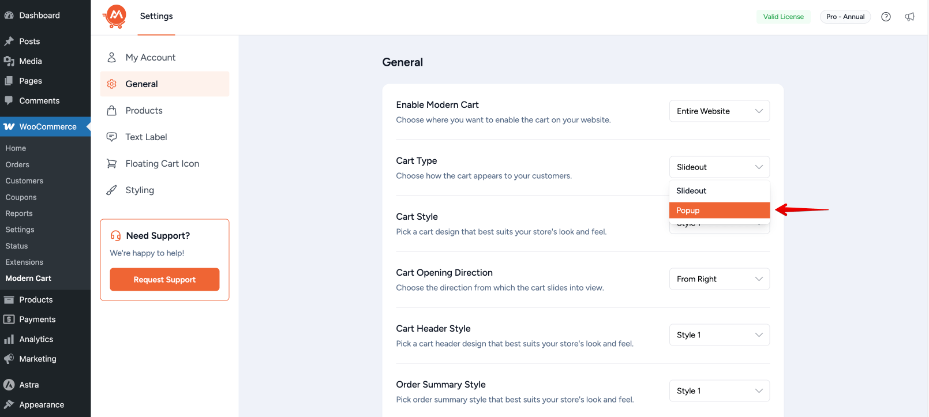
Task: Open the Cart Opening Direction dropdown
Action: point(720,279)
